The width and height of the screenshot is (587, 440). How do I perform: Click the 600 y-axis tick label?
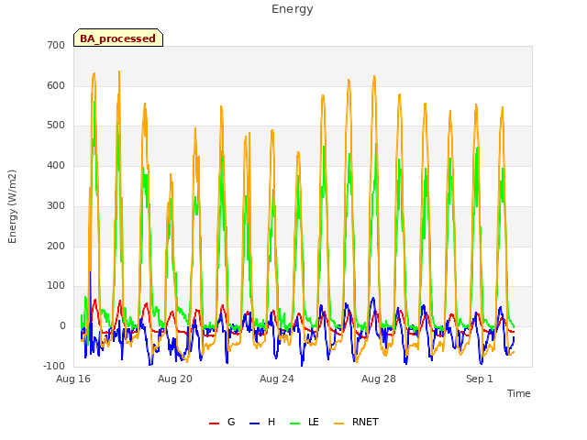click(x=56, y=85)
